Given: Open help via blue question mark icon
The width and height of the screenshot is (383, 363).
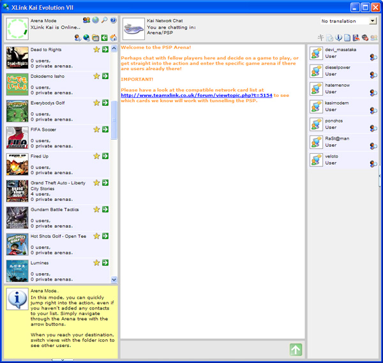Looking at the screenshot, I should [113, 20].
